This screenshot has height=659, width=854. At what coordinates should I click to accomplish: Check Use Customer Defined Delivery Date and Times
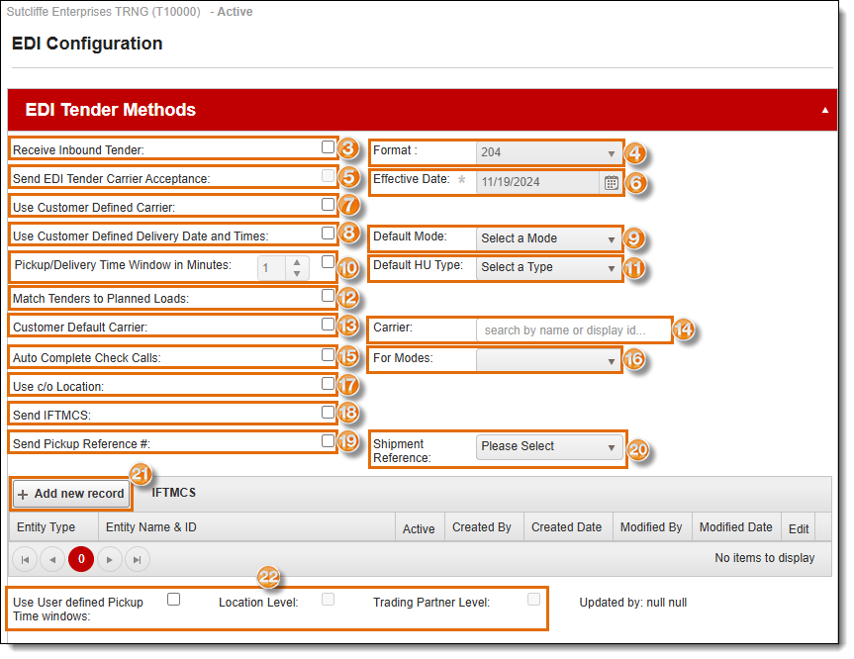328,234
